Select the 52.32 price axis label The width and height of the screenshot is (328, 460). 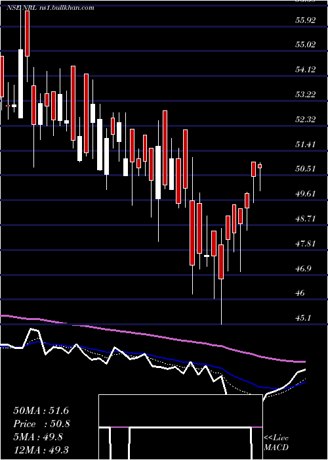(306, 119)
